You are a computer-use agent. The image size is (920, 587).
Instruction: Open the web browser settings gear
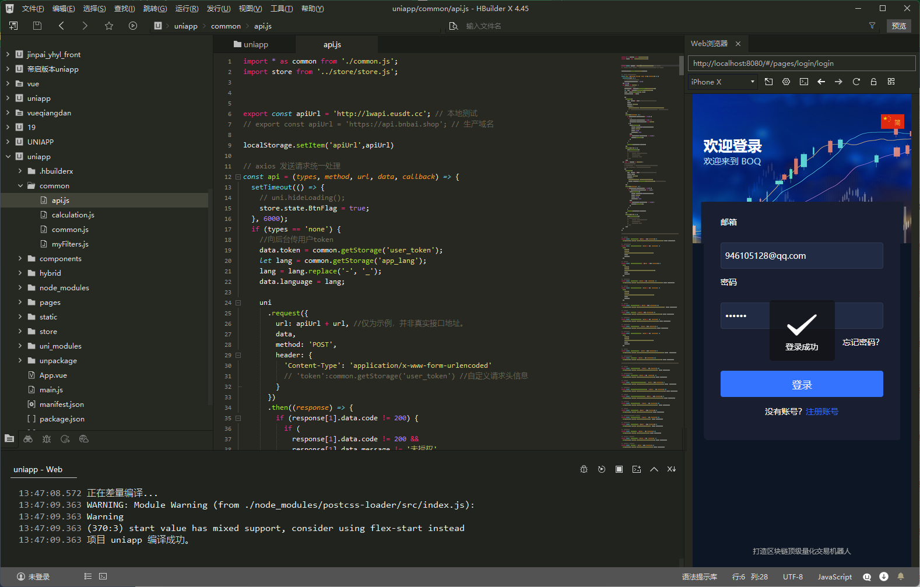coord(786,82)
